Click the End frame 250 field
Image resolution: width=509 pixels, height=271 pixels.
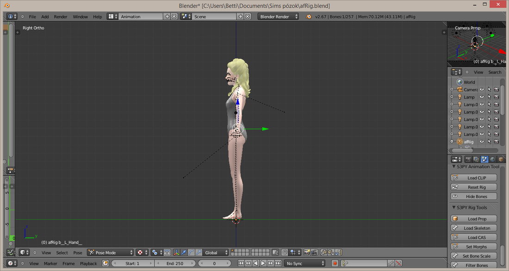[x=175, y=263]
